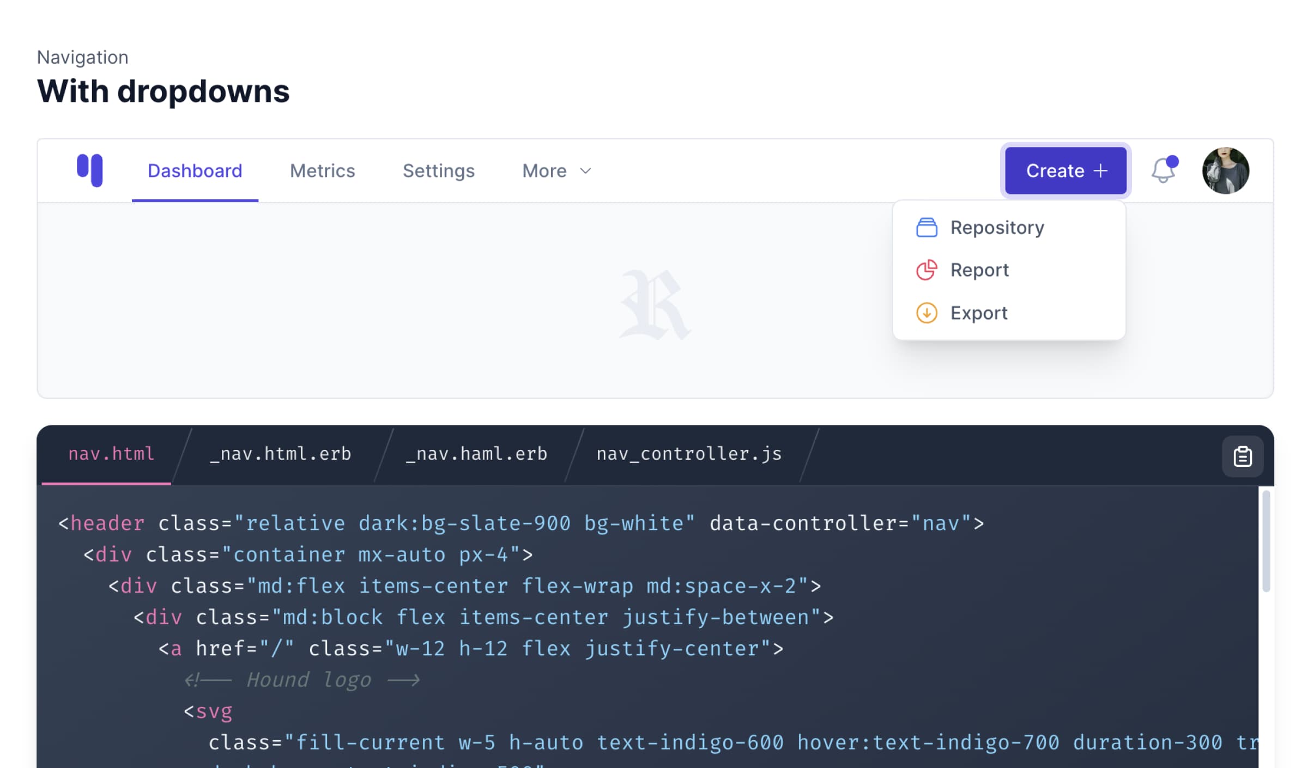Expand the nav_controller.js tab
Screen dimensions: 1308x768
pyautogui.click(x=688, y=453)
